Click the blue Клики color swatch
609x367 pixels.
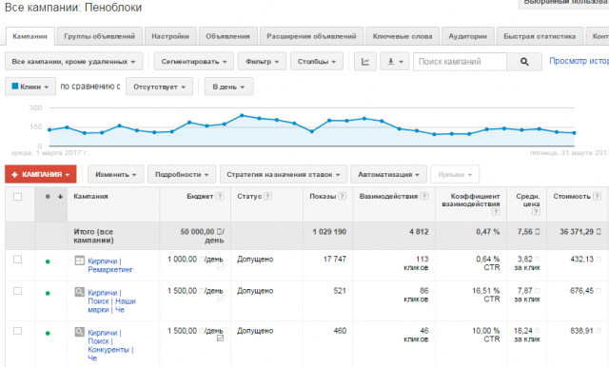pyautogui.click(x=15, y=87)
